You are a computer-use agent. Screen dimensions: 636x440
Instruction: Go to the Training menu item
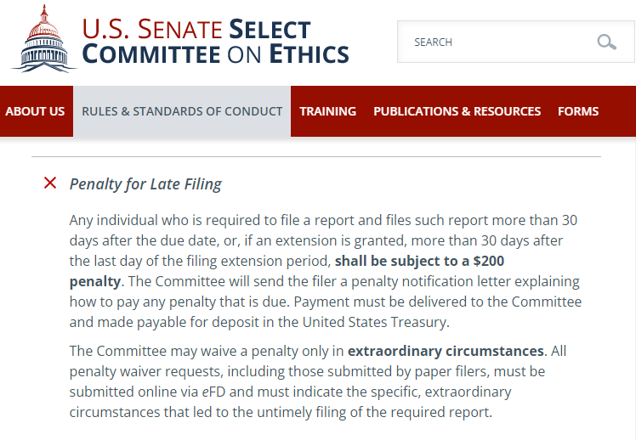pos(327,111)
